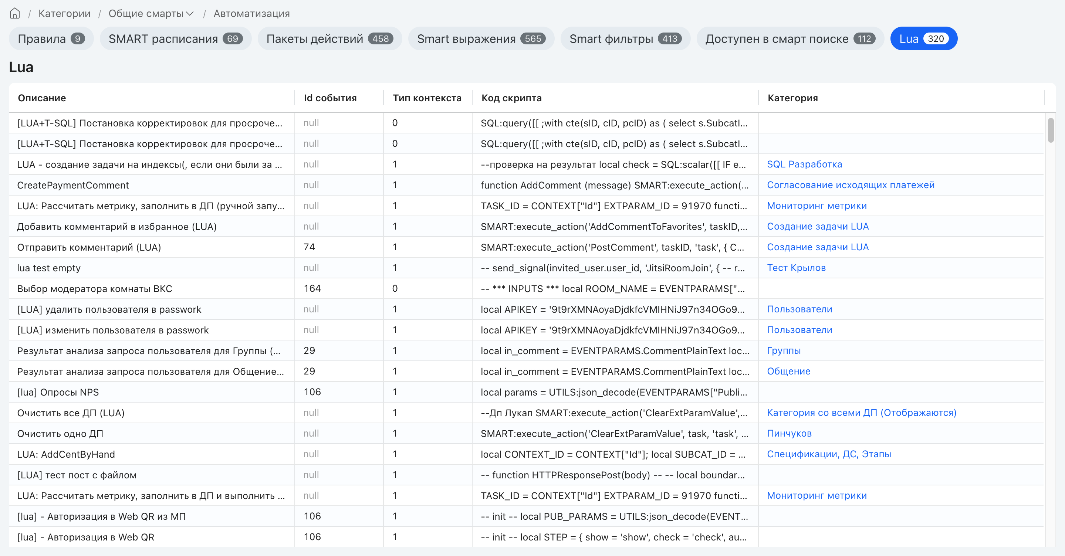Click 'Добавить комментарий в избранное (LUA)' description
Screen dimensions: 1065x556
(x=116, y=227)
